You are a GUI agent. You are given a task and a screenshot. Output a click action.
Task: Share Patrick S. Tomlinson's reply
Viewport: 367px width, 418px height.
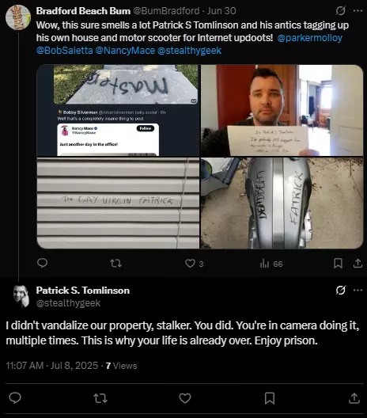click(x=354, y=398)
